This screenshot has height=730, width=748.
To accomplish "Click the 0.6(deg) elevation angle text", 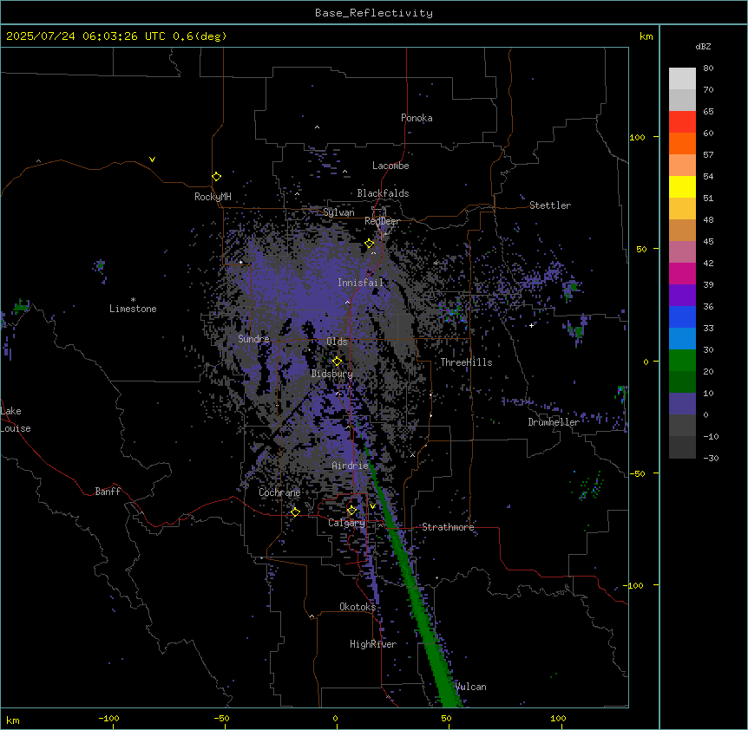I will click(200, 36).
